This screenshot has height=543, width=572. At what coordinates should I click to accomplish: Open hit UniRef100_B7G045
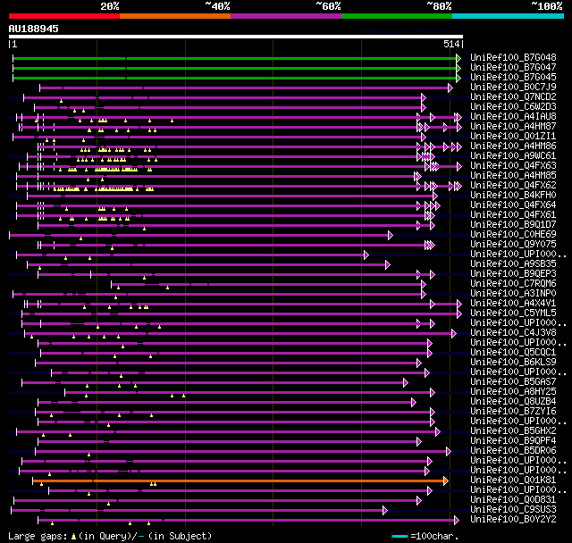click(x=513, y=78)
